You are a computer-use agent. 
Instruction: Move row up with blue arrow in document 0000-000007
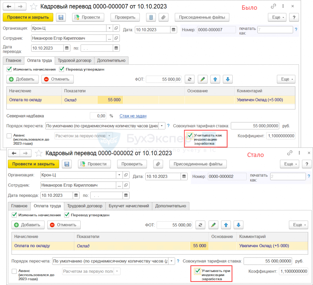tap(215, 79)
